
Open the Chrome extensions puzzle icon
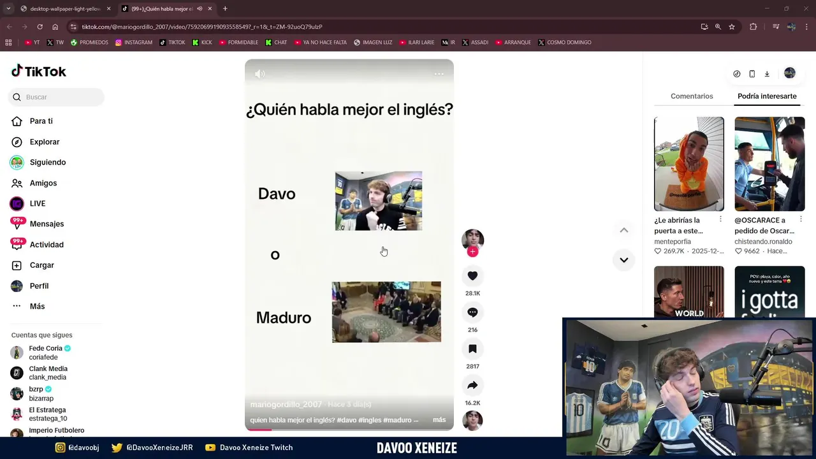(754, 27)
